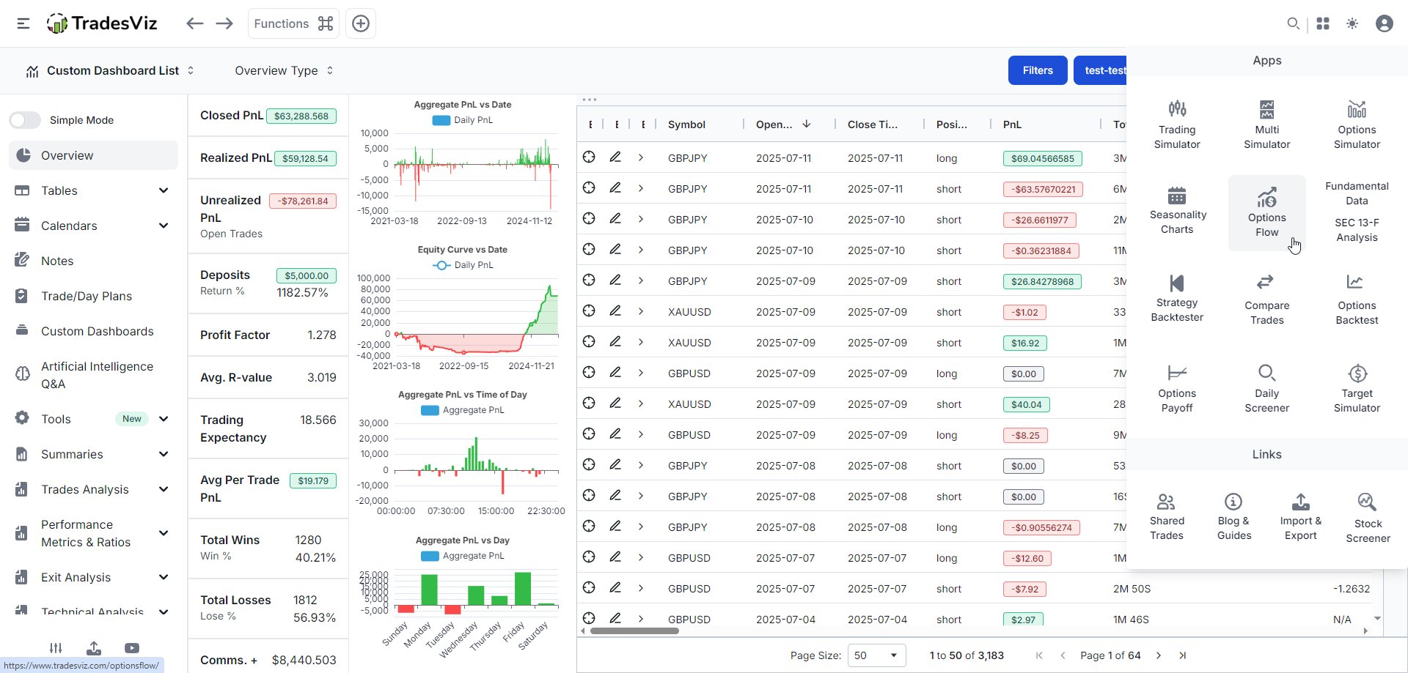Open Page Size dropdown
The image size is (1408, 673).
pos(876,655)
